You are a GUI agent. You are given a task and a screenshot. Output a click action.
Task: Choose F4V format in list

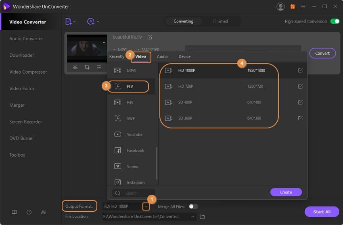(131, 103)
